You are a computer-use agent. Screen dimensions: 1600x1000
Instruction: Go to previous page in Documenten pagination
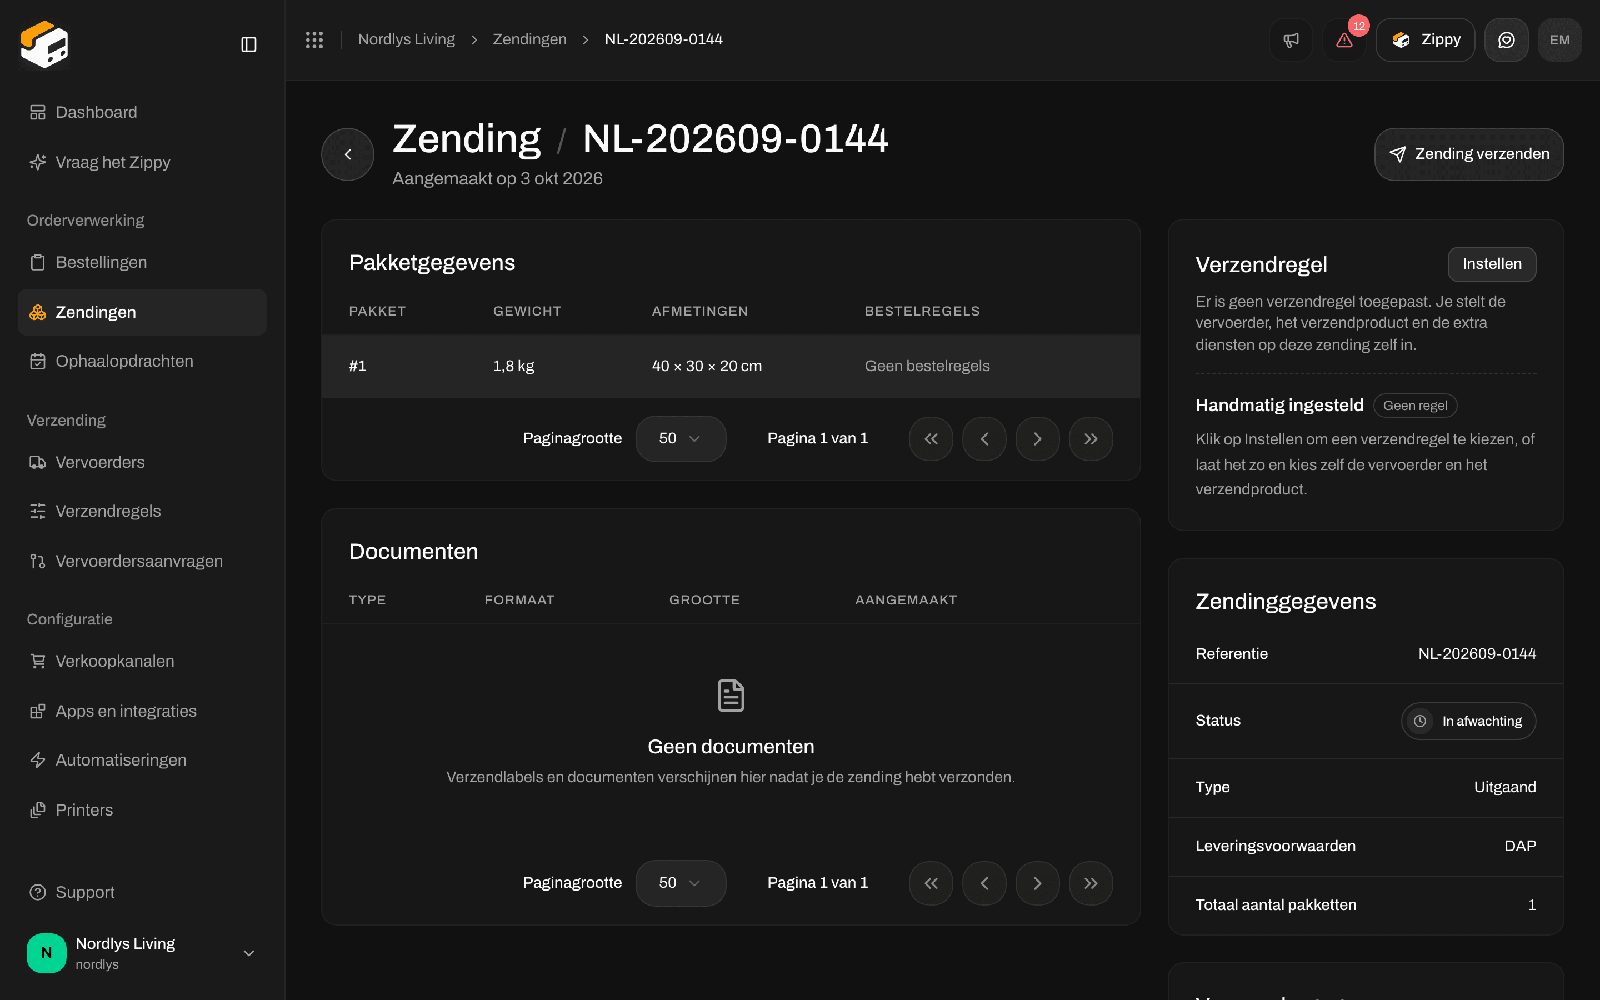pyautogui.click(x=984, y=883)
